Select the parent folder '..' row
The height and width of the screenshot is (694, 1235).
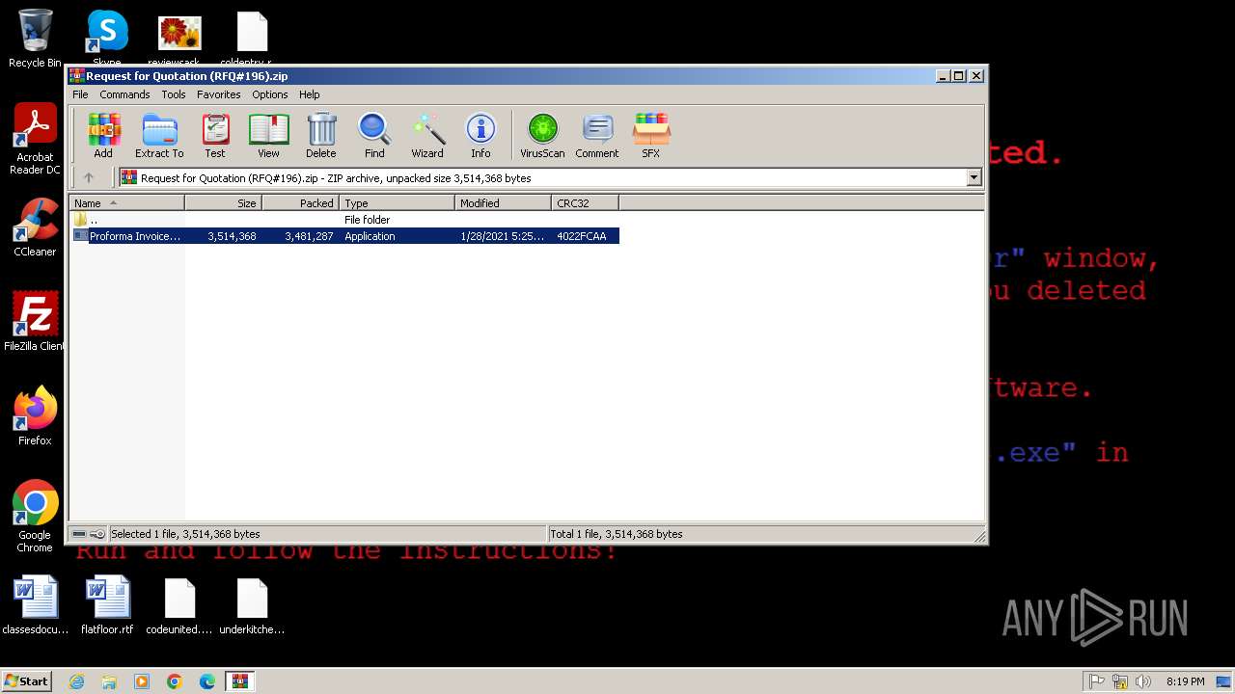click(344, 220)
